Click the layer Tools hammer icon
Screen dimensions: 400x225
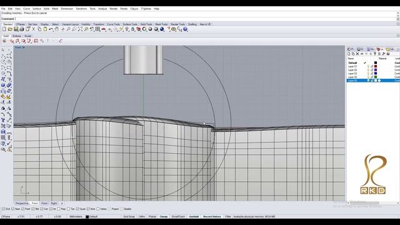tap(383, 54)
